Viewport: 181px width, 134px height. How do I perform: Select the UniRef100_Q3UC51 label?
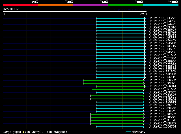pyautogui.click(x=162, y=111)
